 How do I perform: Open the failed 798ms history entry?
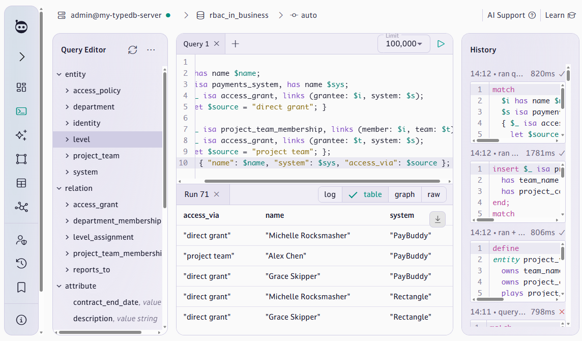518,312
